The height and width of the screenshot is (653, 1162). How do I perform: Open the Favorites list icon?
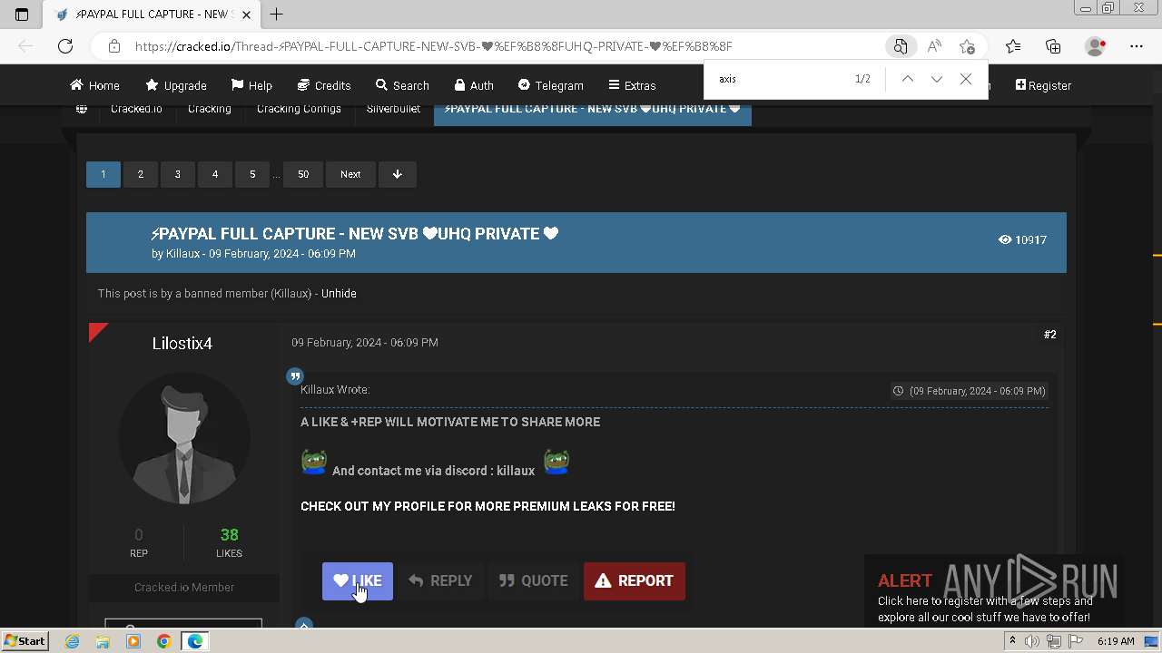tap(1013, 46)
